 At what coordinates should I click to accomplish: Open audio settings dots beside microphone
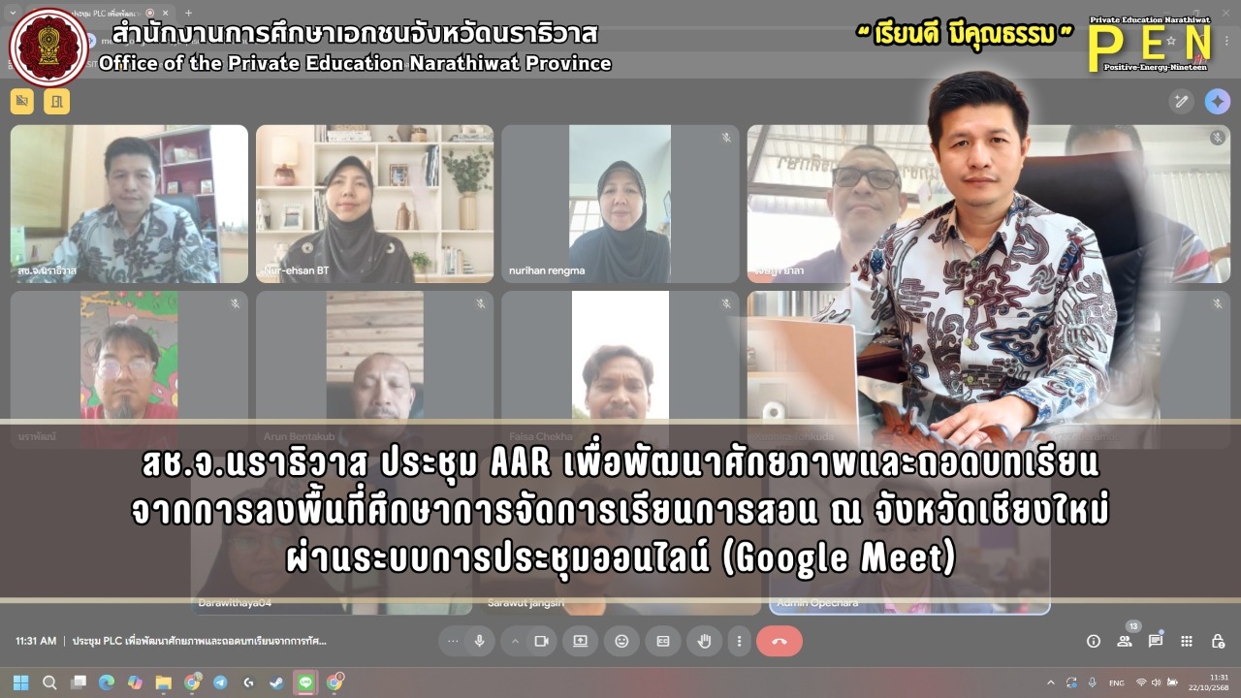tap(453, 641)
